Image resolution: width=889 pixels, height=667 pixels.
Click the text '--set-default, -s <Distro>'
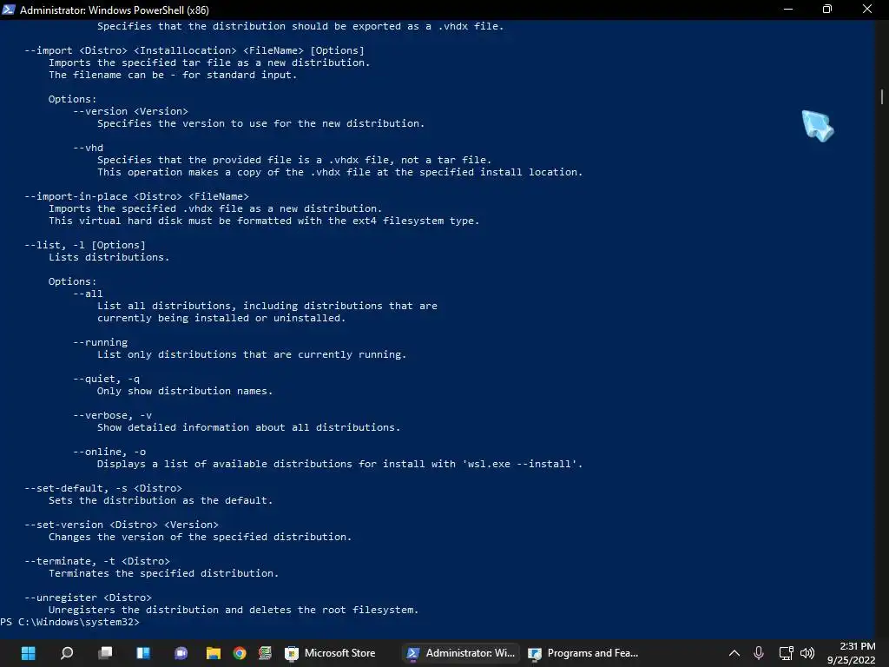pyautogui.click(x=103, y=488)
